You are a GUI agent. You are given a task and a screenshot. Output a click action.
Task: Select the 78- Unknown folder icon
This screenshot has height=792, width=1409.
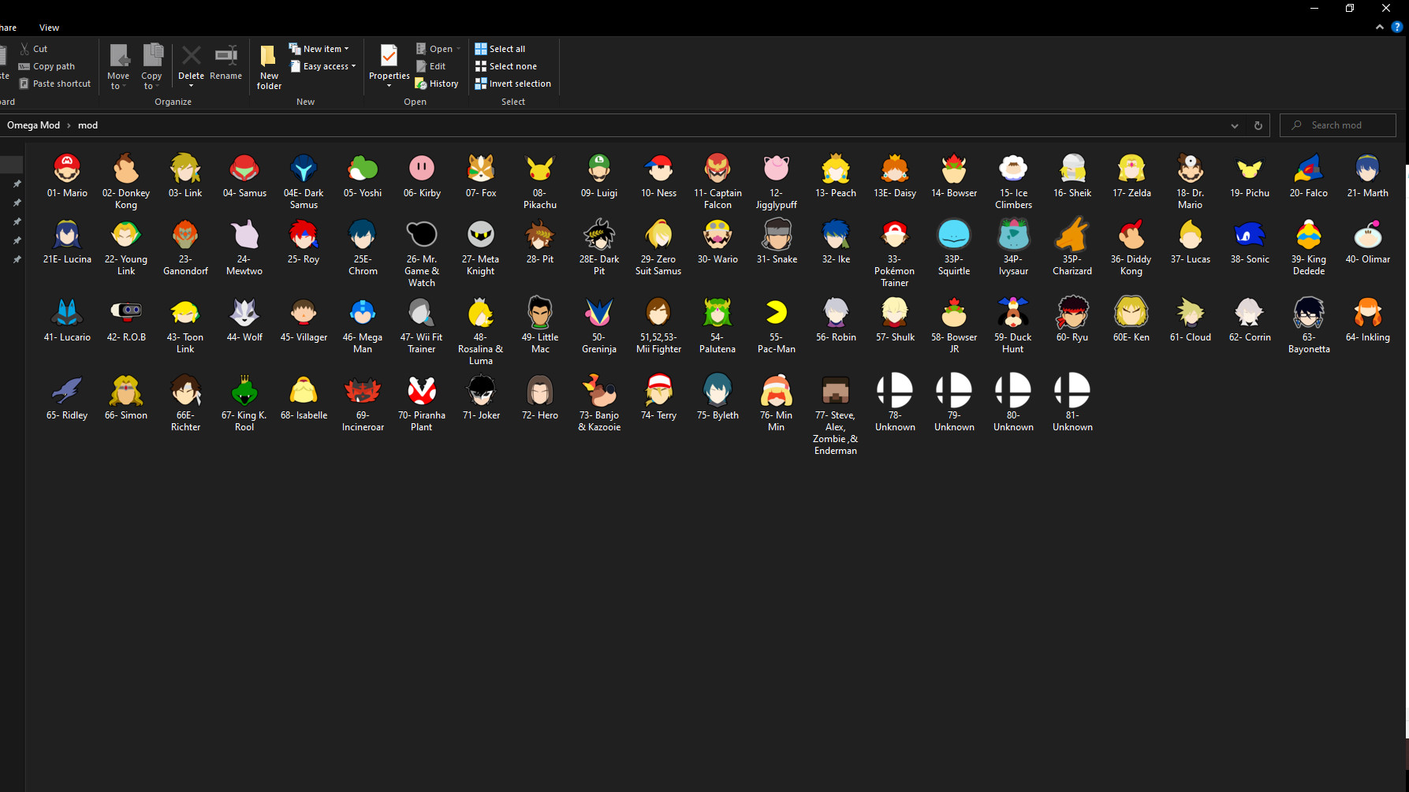[895, 390]
